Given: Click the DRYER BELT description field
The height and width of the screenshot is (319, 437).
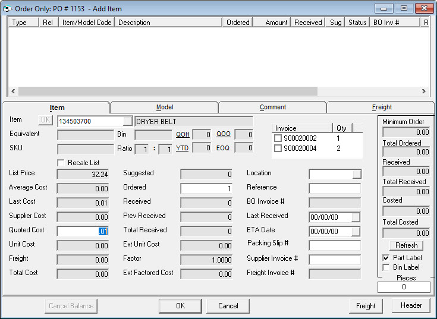Looking at the screenshot, I should click(194, 122).
